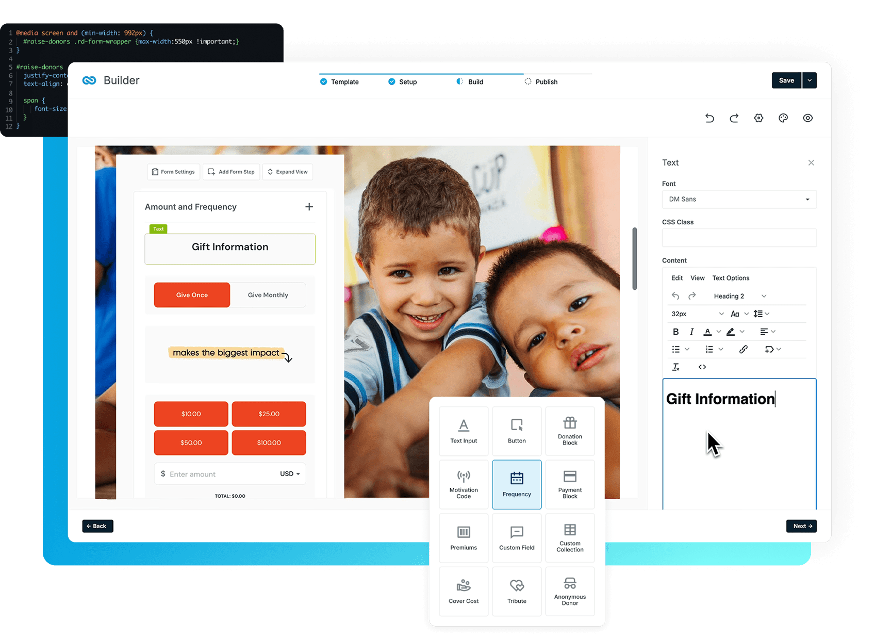The height and width of the screenshot is (640, 891).
Task: Add the Custom Field block
Action: (517, 538)
